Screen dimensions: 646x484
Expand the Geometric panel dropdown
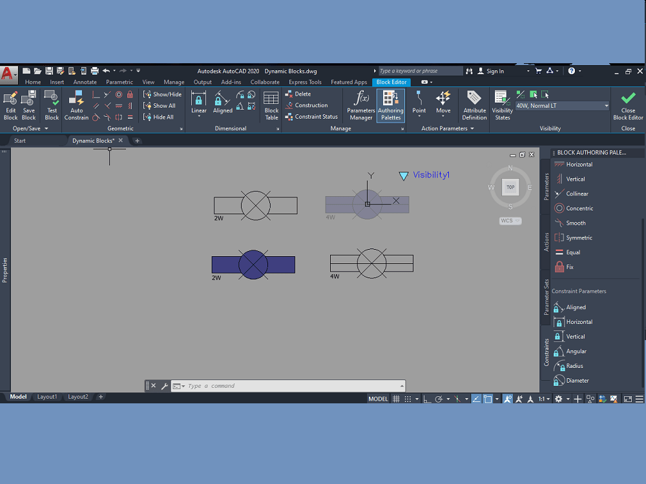point(180,128)
